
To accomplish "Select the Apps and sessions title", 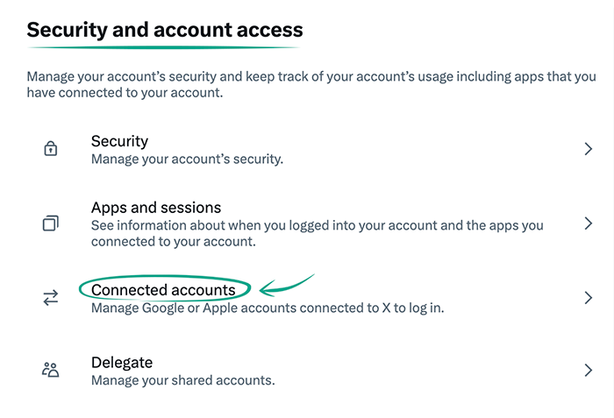I will (155, 208).
